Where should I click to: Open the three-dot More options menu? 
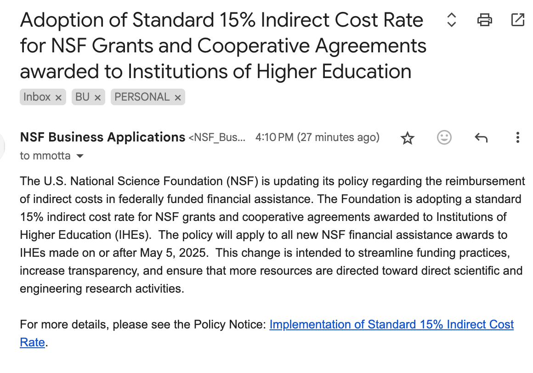point(517,137)
